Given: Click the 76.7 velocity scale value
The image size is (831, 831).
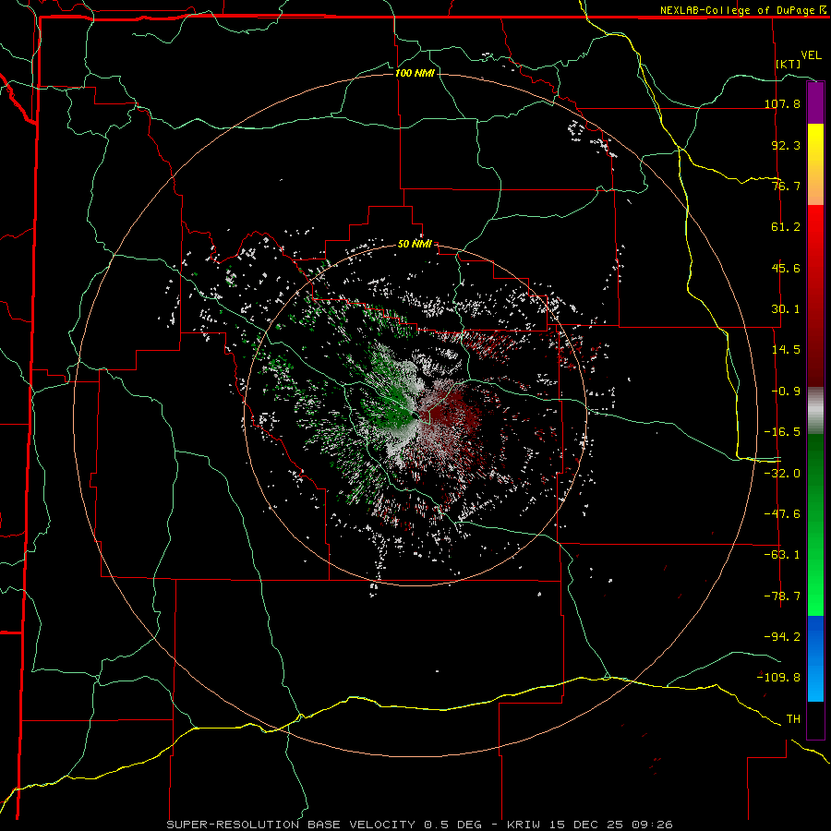Looking at the screenshot, I should 786,186.
